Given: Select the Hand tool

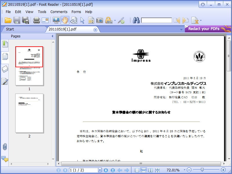Looking at the screenshot, I should coord(64,20).
